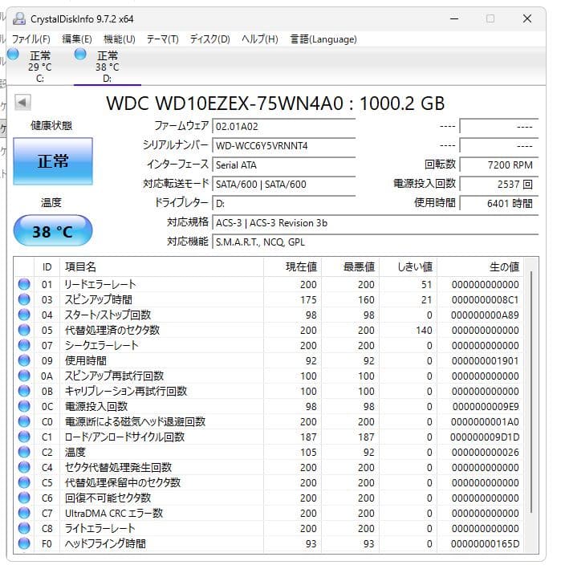Click raw value 0000000165D
561x569 pixels.
point(486,544)
